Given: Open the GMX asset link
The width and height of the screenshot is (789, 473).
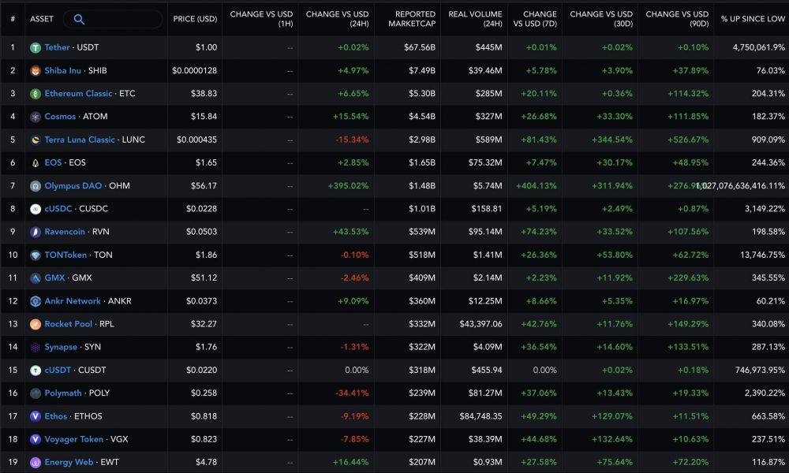Looking at the screenshot, I should [54, 277].
